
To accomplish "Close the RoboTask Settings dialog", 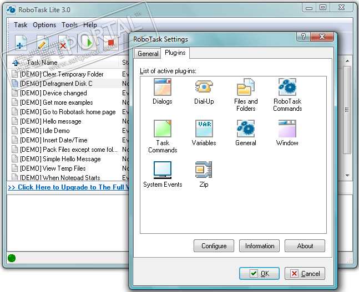I will pos(322,37).
